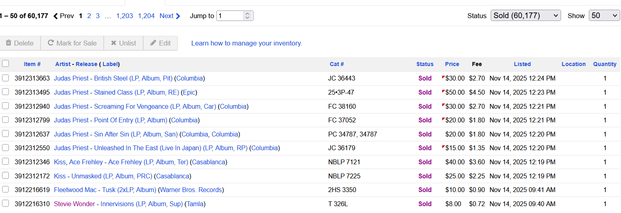Open Tusk (2xLP, Album) release link
Image resolution: width=621 pixels, height=213 pixels.
coord(128,190)
